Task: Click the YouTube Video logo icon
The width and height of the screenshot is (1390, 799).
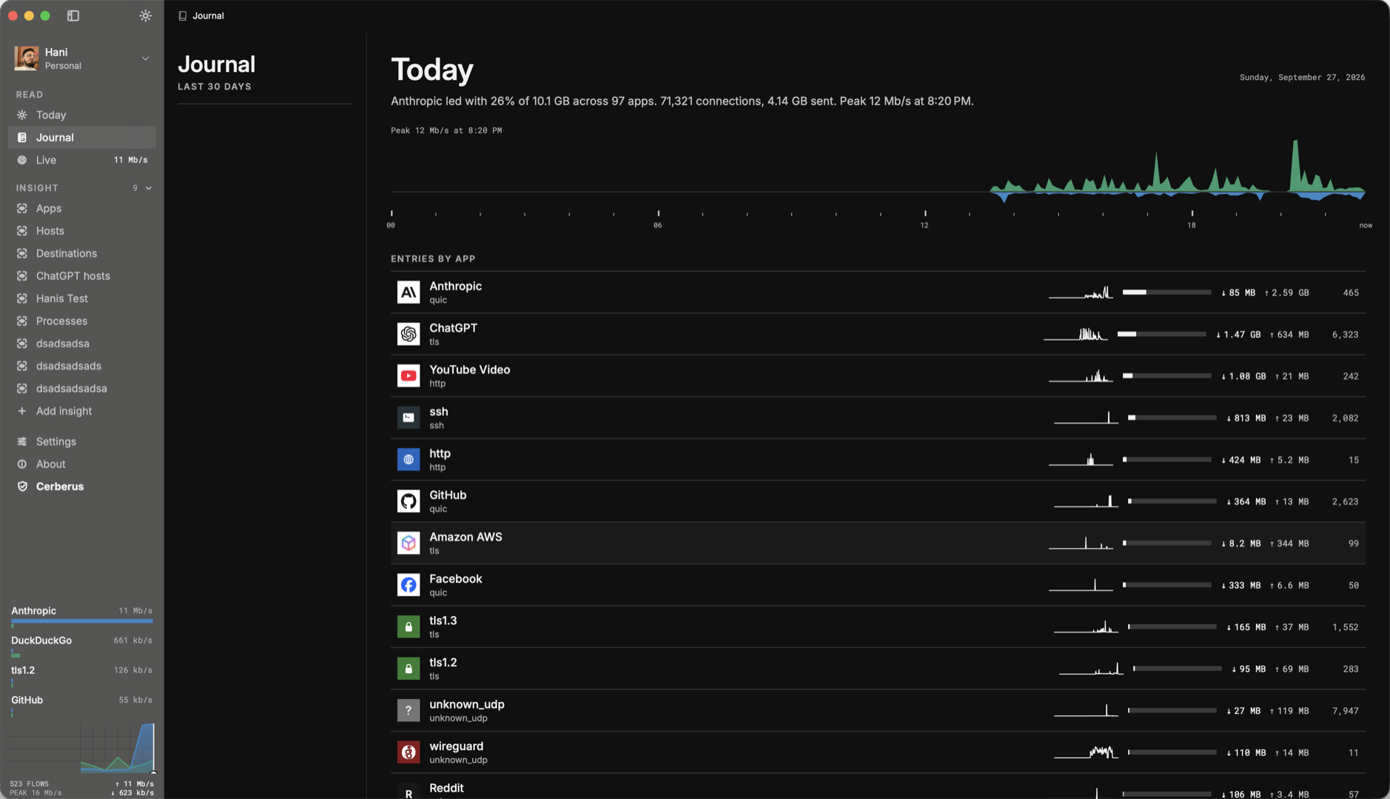Action: coord(409,376)
